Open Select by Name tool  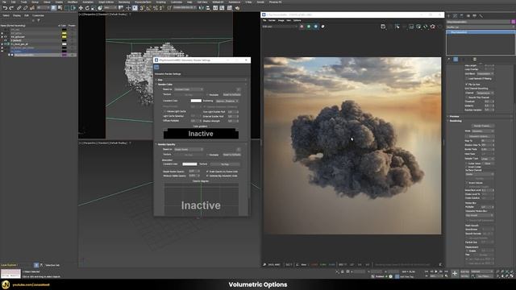[x=60, y=8]
